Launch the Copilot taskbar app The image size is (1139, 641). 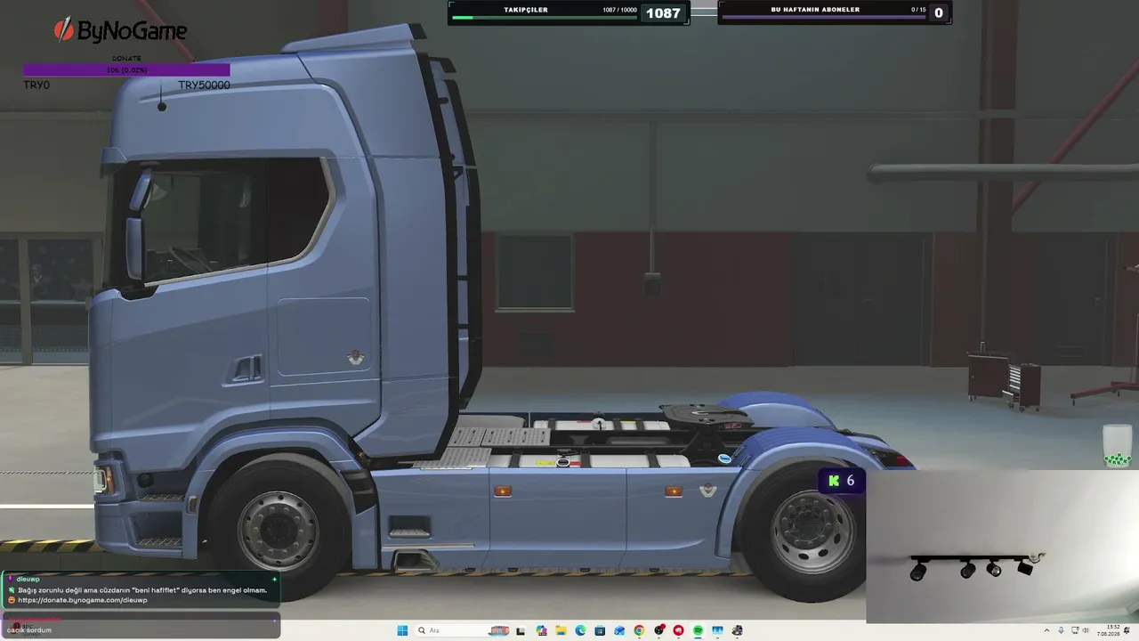click(542, 630)
